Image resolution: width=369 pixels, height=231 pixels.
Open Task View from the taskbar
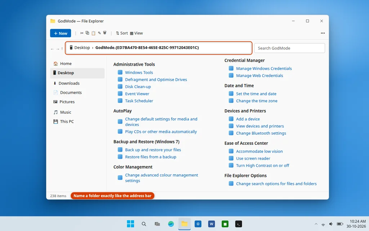[157, 224]
